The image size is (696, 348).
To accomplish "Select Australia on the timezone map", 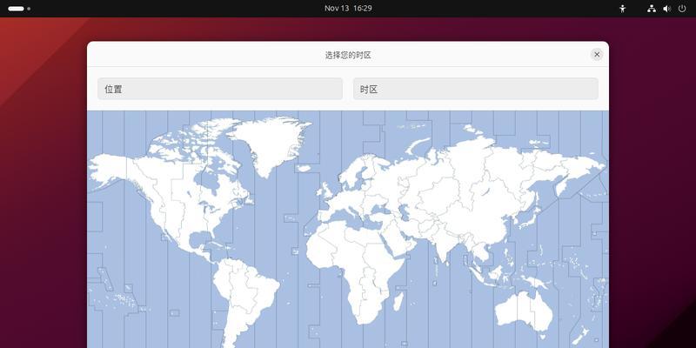I will [x=524, y=312].
